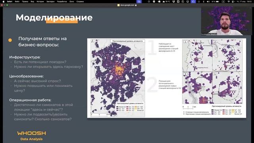The height and width of the screenshot is (143, 254).
Task: Click the km scale bar under small maps
Action: [x=189, y=107]
